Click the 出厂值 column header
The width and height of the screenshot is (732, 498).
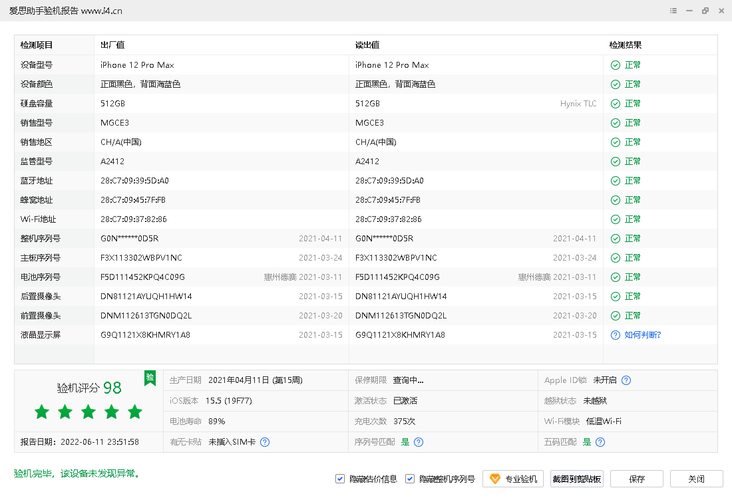coord(112,45)
